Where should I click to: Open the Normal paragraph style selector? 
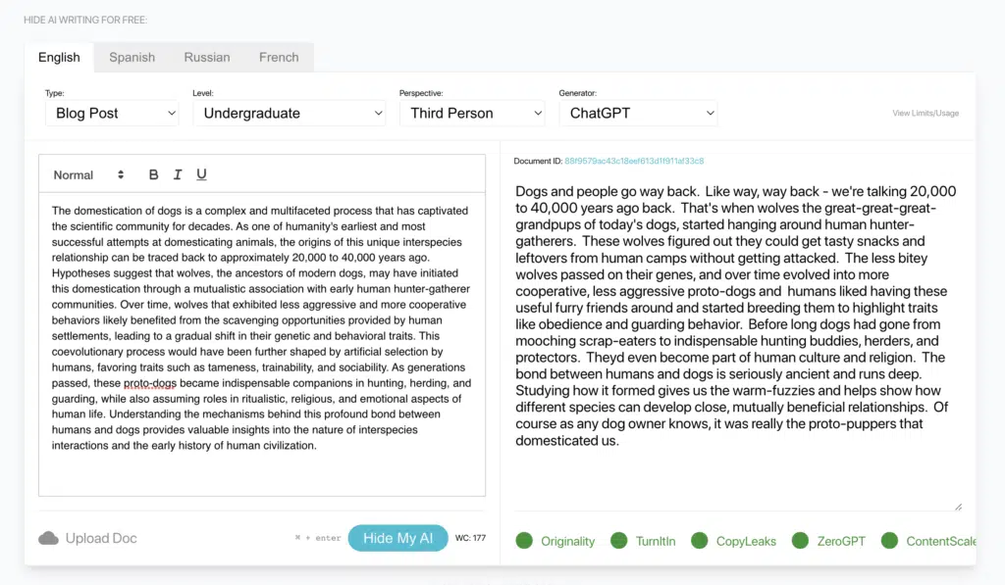[x=88, y=174]
